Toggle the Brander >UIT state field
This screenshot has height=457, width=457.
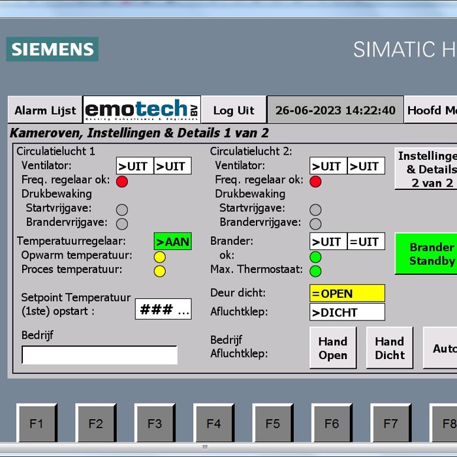click(x=328, y=242)
